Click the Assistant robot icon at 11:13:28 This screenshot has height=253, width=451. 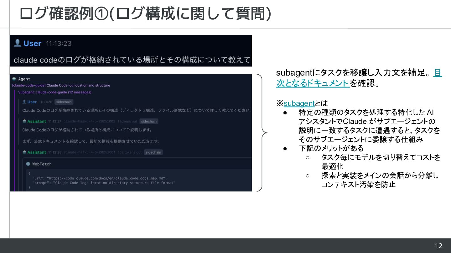click(x=24, y=152)
